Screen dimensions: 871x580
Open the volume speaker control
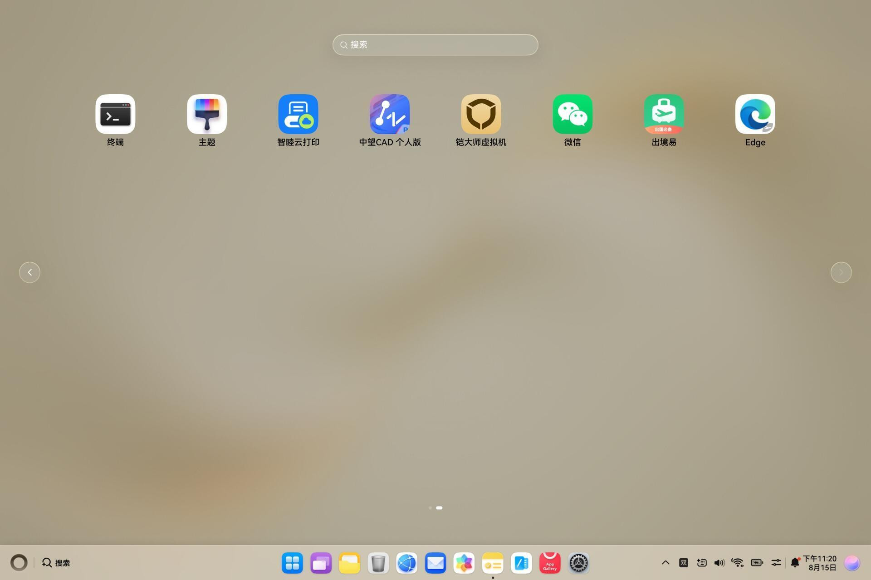719,563
